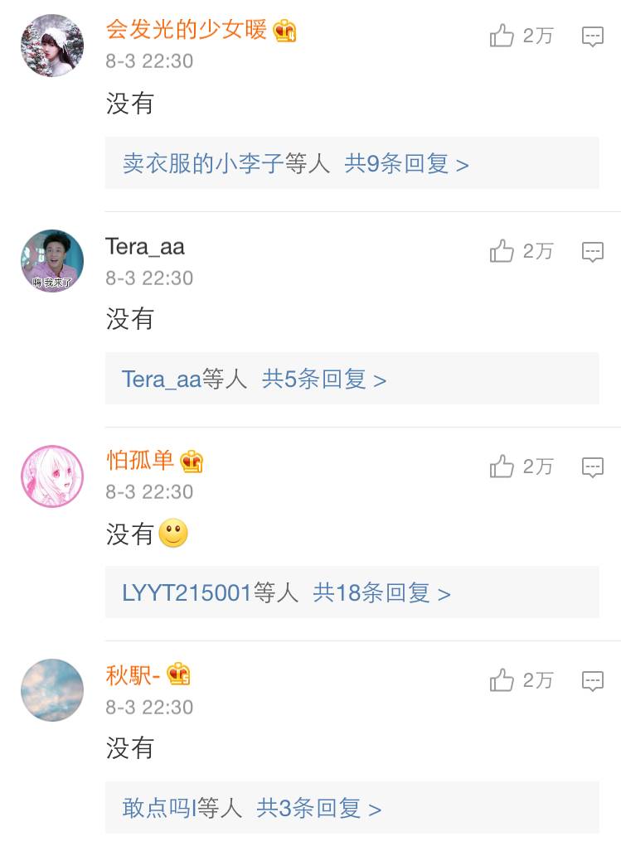Like the comment by 会发光的少女暖
The width and height of the screenshot is (621, 841).
pyautogui.click(x=502, y=36)
